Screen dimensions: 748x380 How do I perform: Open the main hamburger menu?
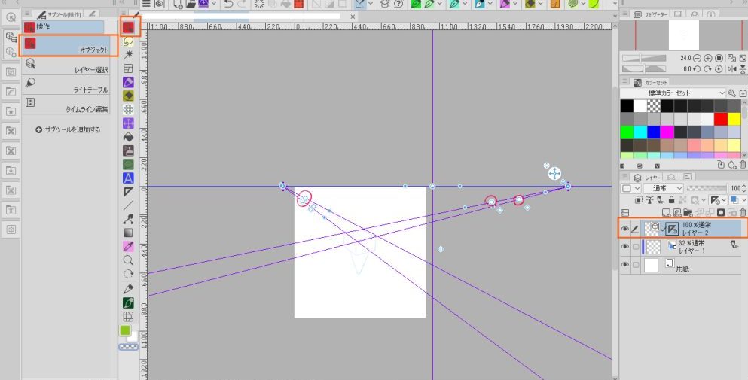coord(147,5)
